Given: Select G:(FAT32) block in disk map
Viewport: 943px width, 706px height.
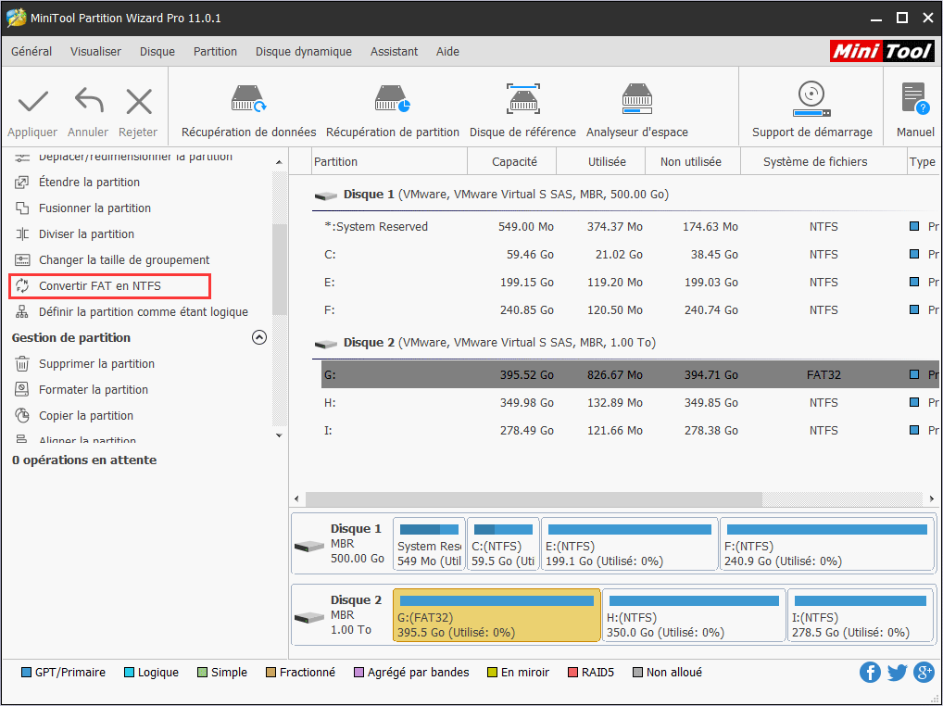Looking at the screenshot, I should [x=497, y=615].
